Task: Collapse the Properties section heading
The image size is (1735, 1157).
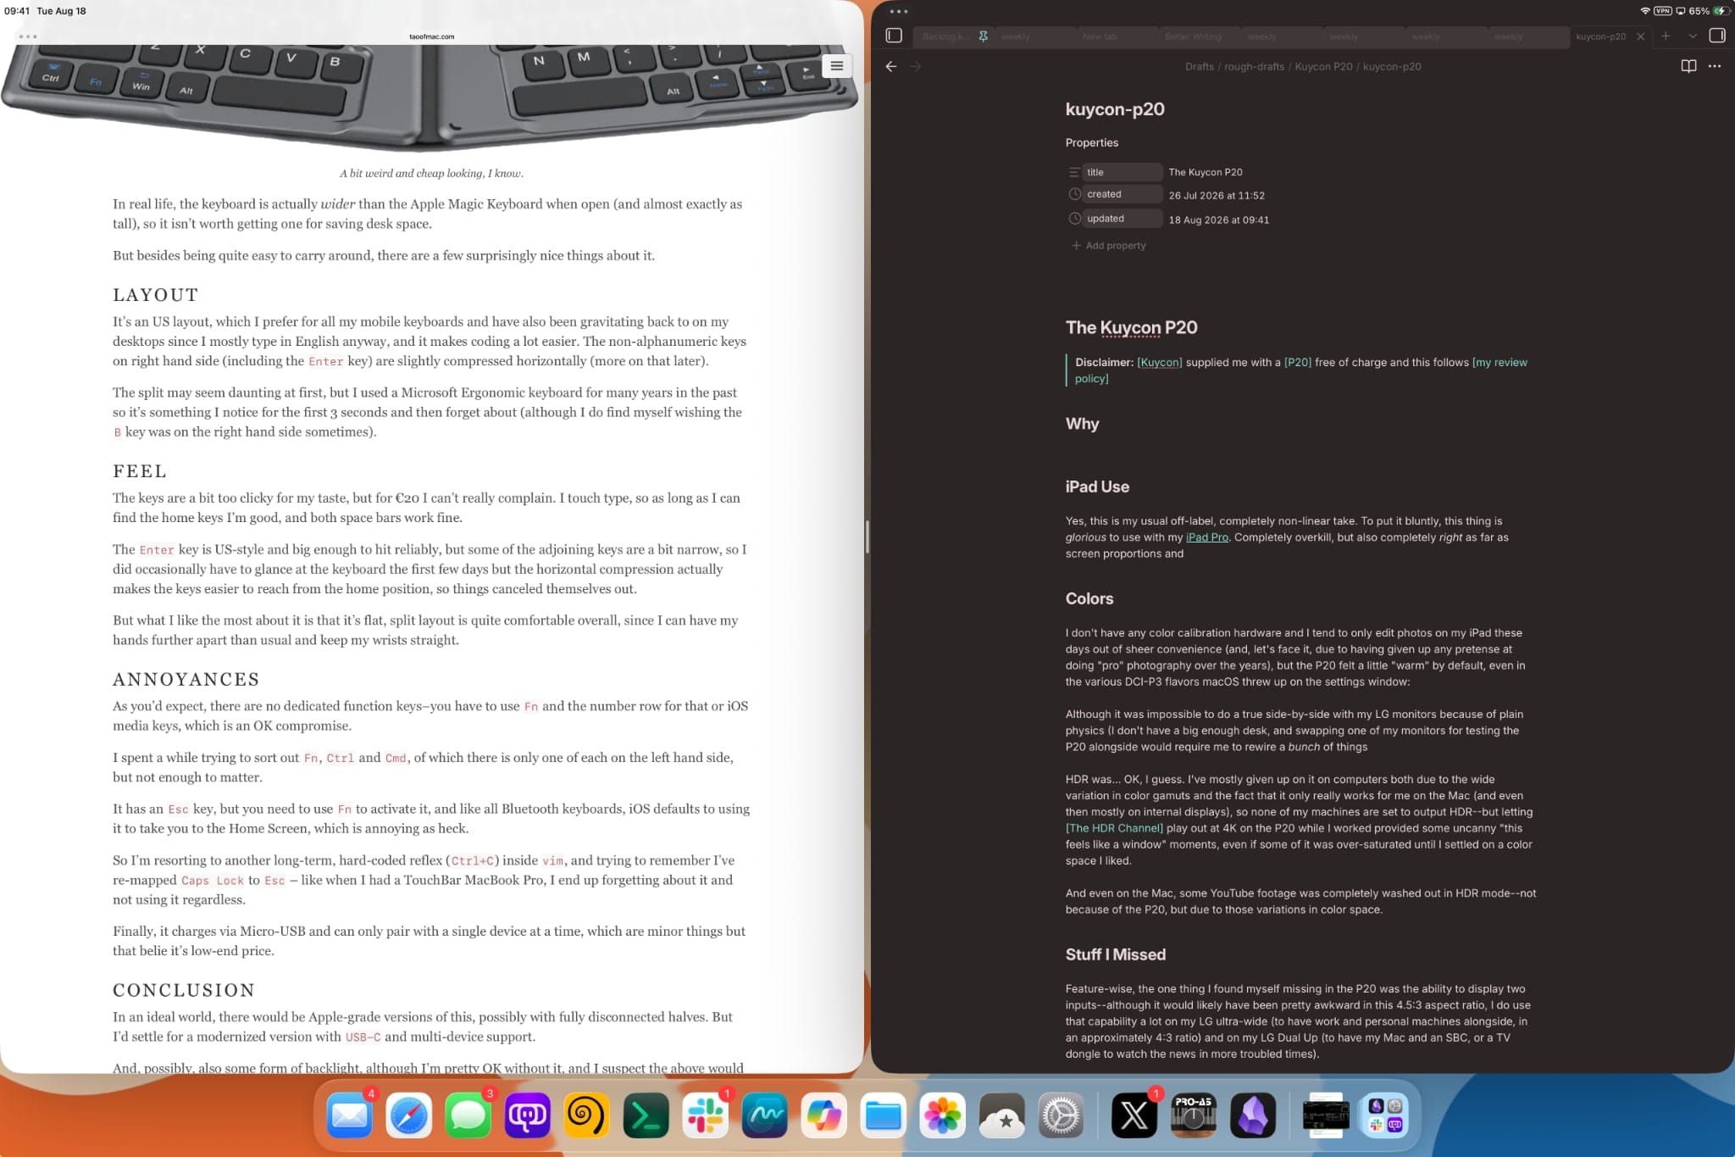Action: tap(1091, 142)
